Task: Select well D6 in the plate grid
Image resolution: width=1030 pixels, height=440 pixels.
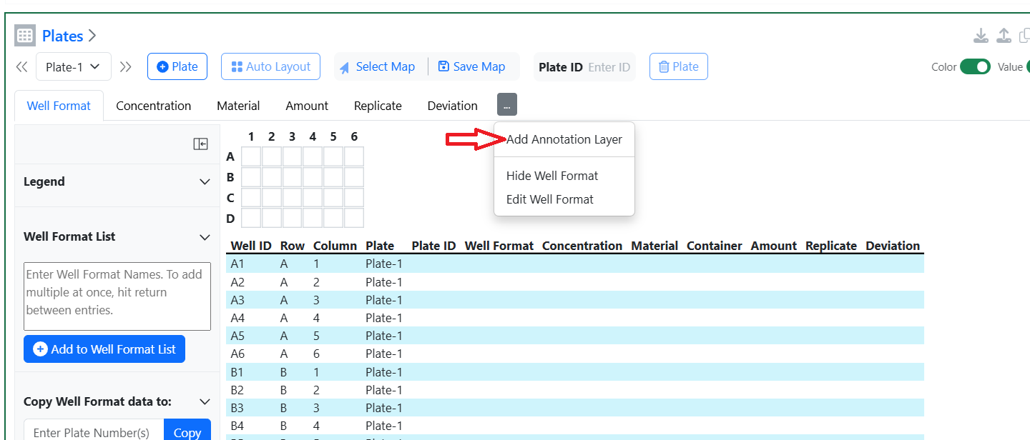Action: coord(354,218)
